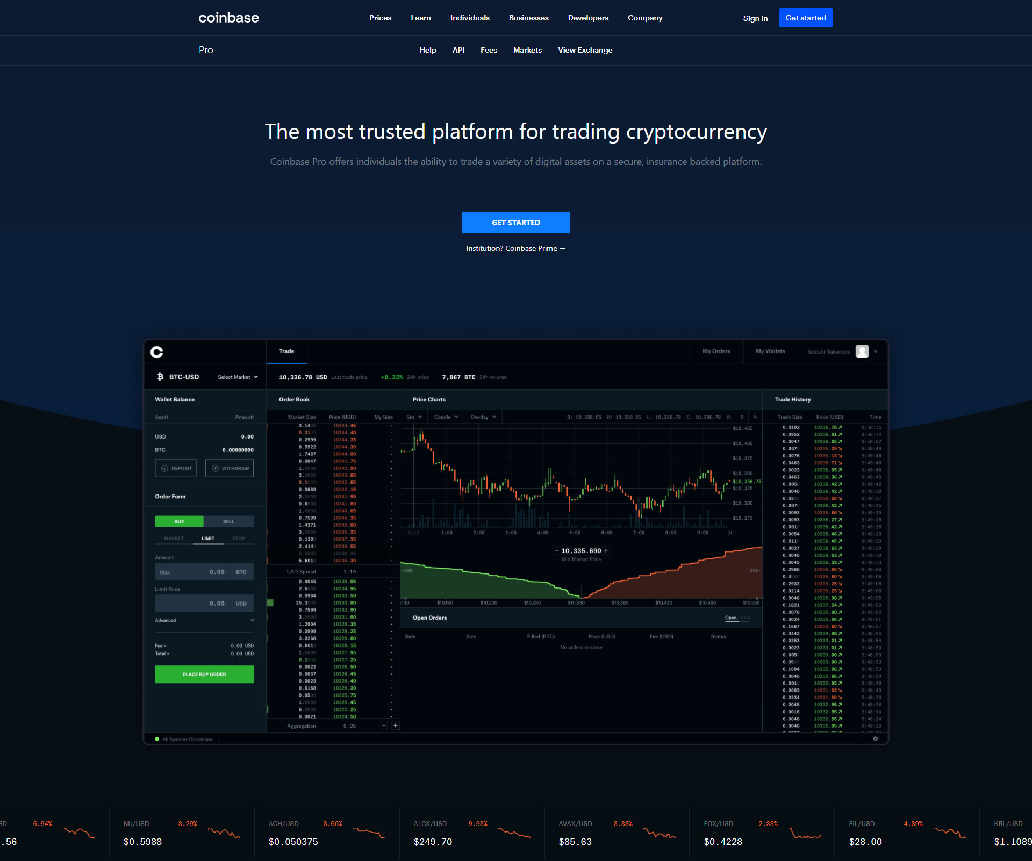1032x861 pixels.
Task: Toggle MARKET order type tab
Action: [171, 537]
